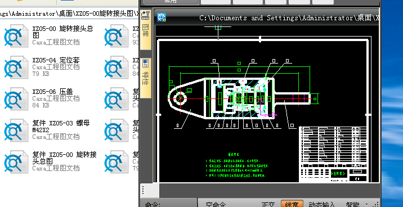Toggle the highlighted 线宽 lineweight button
The image size is (403, 207).
(292, 204)
